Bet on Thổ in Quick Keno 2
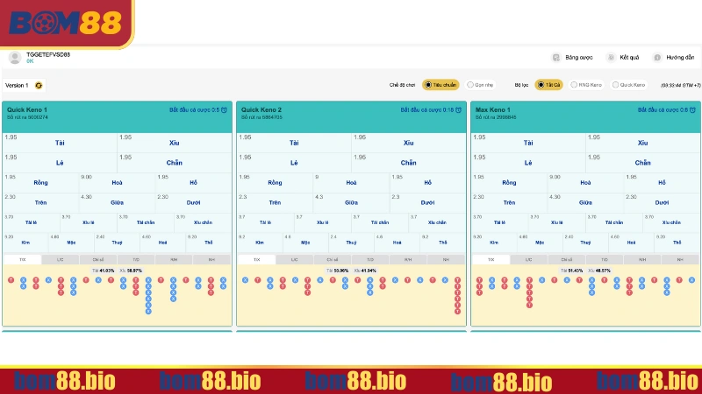The height and width of the screenshot is (394, 702). (x=443, y=243)
